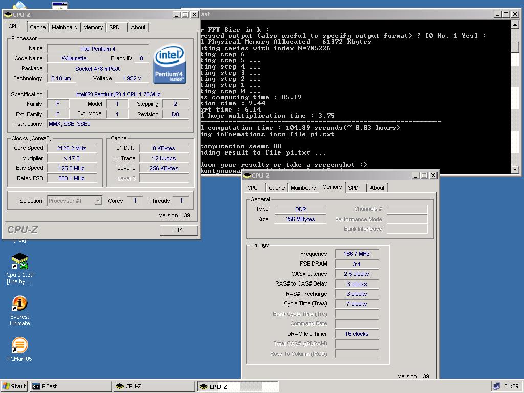
Task: Click the L1 Trace value 12 Kuops
Action: [x=164, y=159]
